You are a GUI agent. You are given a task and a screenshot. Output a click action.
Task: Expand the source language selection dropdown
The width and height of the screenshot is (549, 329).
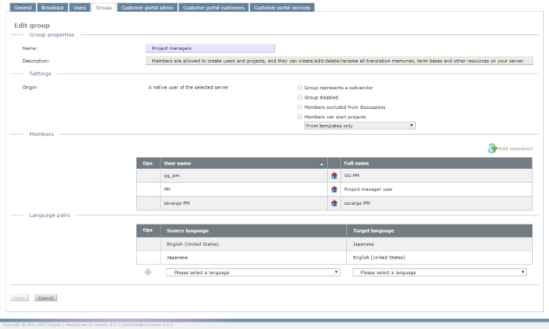coord(253,272)
